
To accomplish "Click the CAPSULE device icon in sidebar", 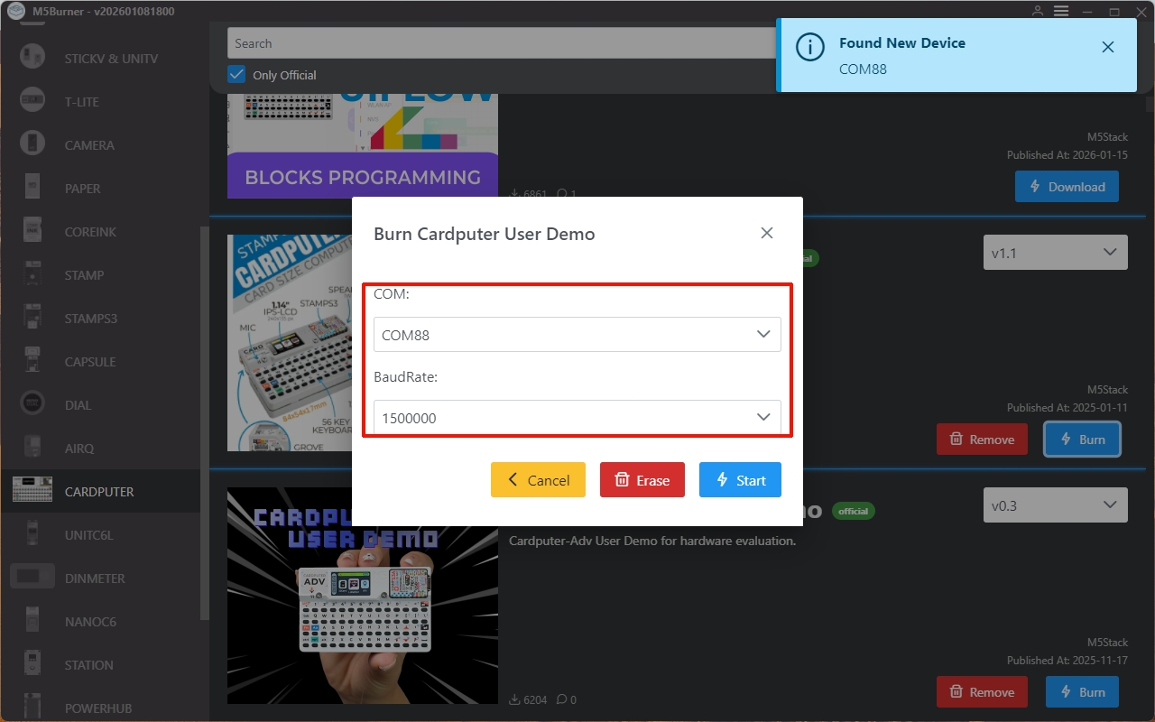I will point(32,361).
